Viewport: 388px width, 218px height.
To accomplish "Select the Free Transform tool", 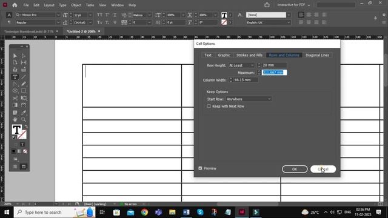I will [24, 98].
